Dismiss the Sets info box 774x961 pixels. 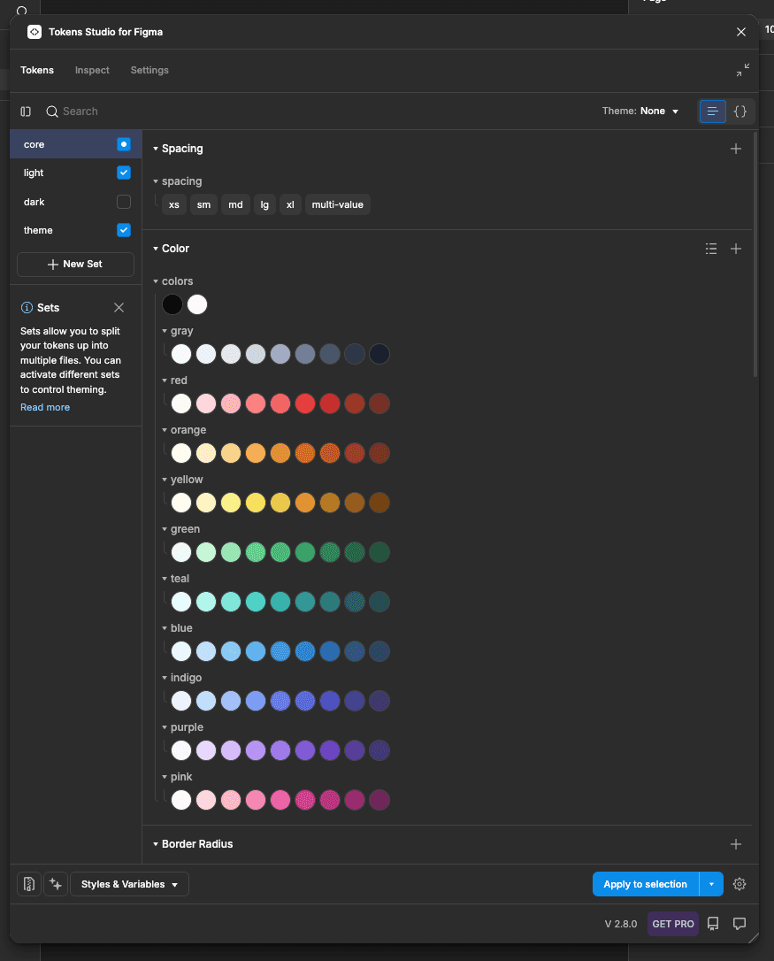119,308
